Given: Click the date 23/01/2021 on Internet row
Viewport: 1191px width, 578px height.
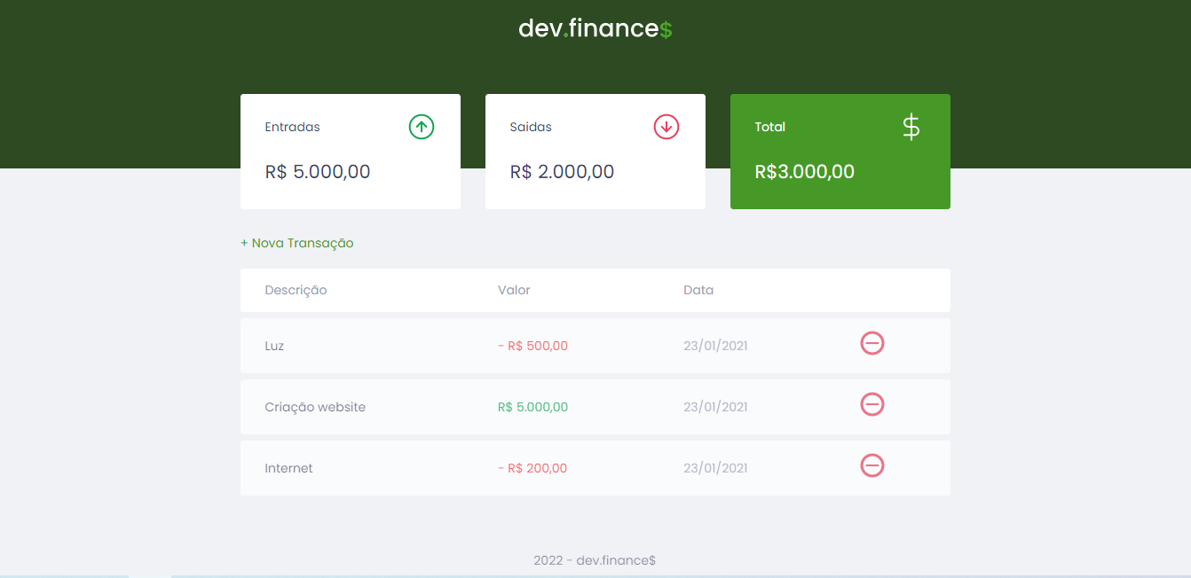Looking at the screenshot, I should click(x=715, y=467).
